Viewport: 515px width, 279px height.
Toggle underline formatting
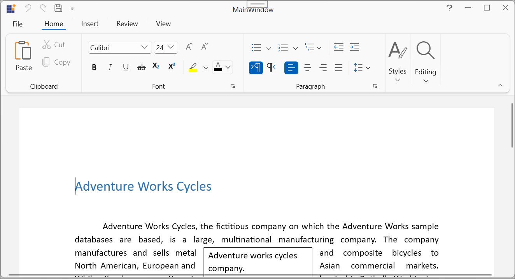coord(126,67)
